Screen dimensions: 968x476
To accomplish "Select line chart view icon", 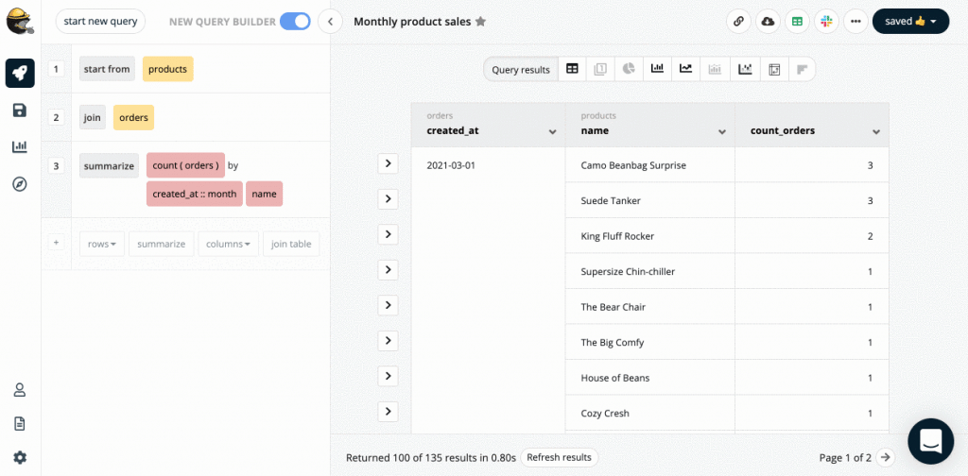I will (686, 69).
